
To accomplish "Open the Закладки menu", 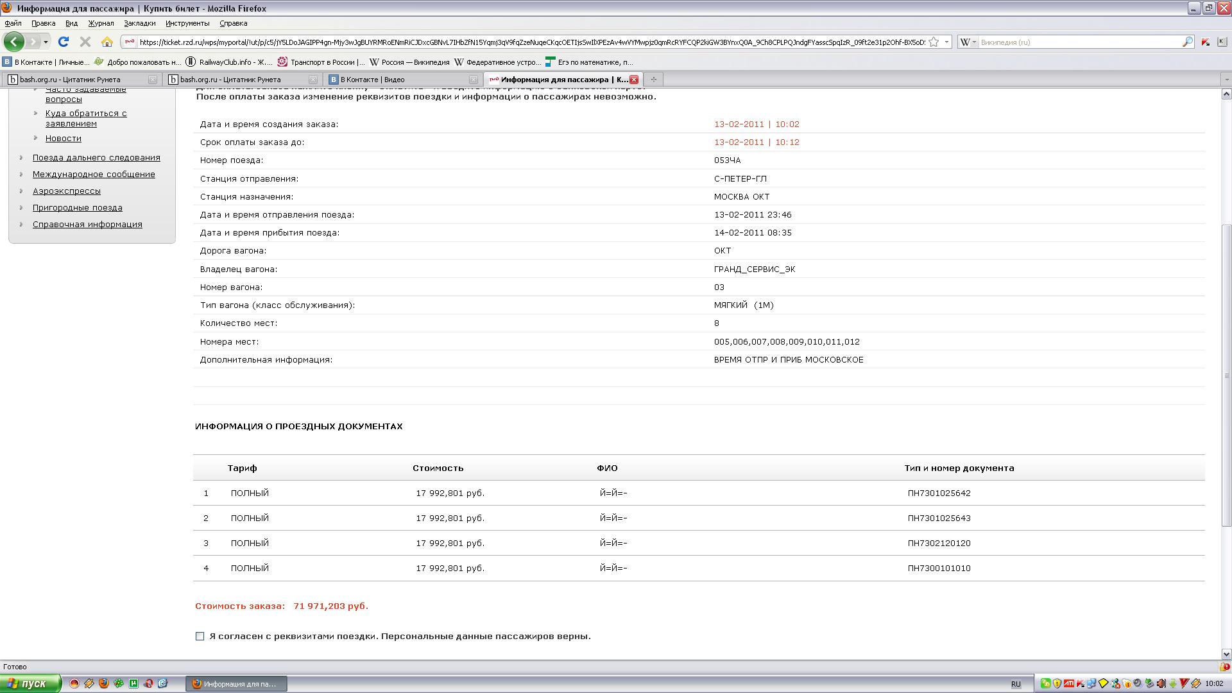I will (x=139, y=23).
